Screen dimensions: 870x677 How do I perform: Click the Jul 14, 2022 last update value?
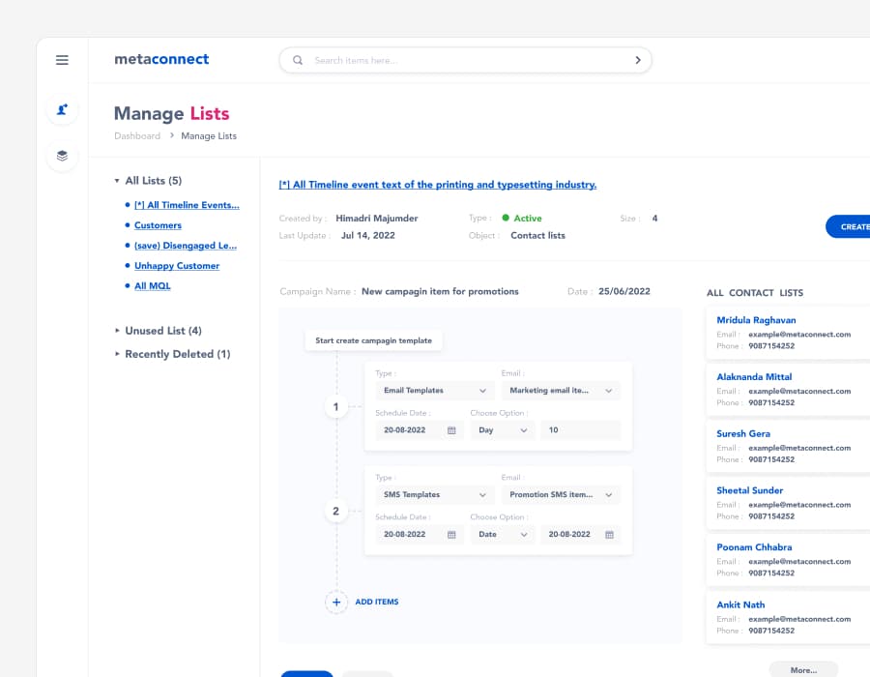pos(368,236)
